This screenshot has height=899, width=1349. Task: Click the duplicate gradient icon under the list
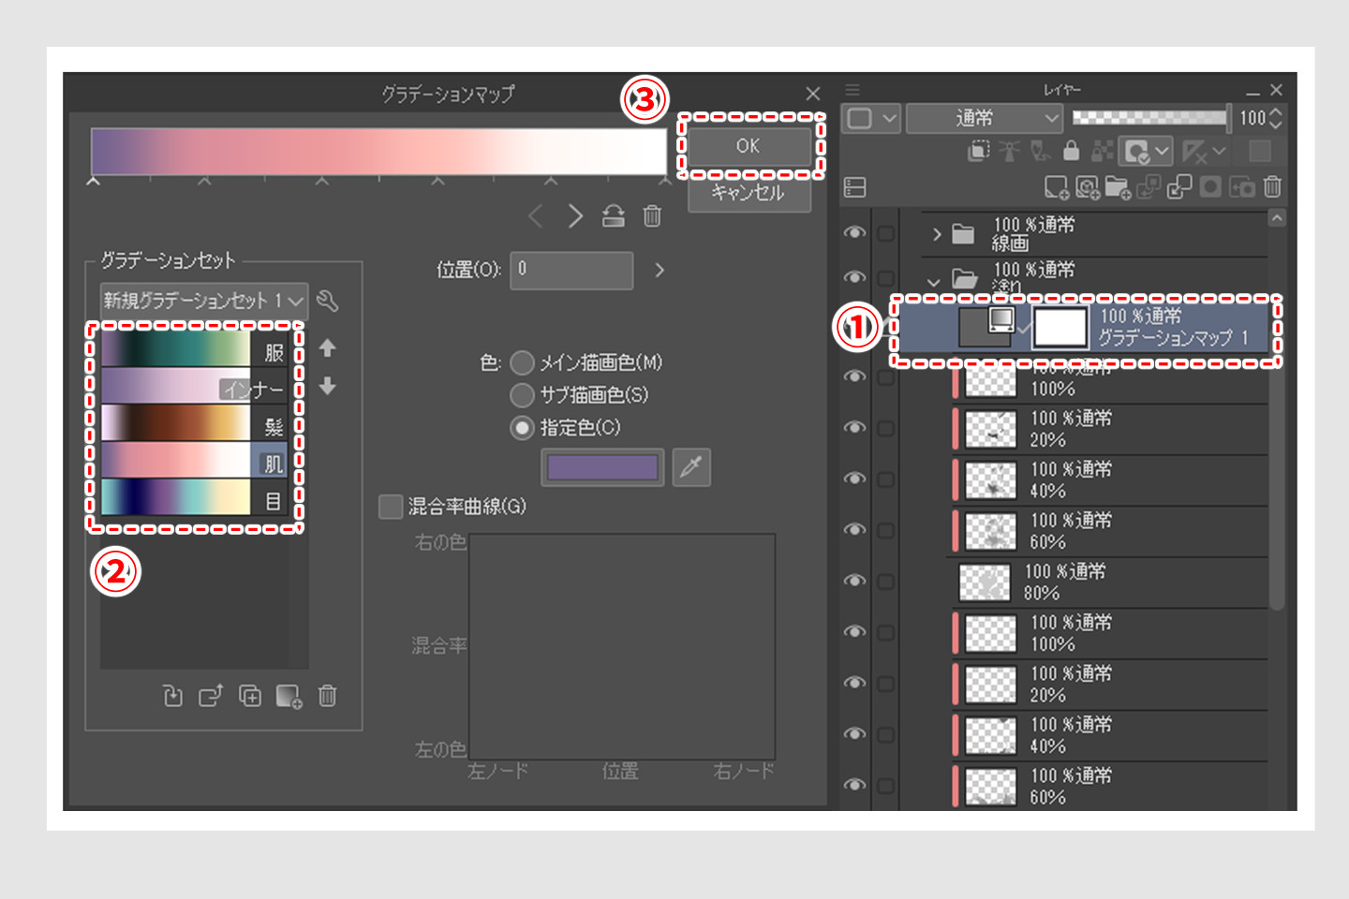(250, 696)
